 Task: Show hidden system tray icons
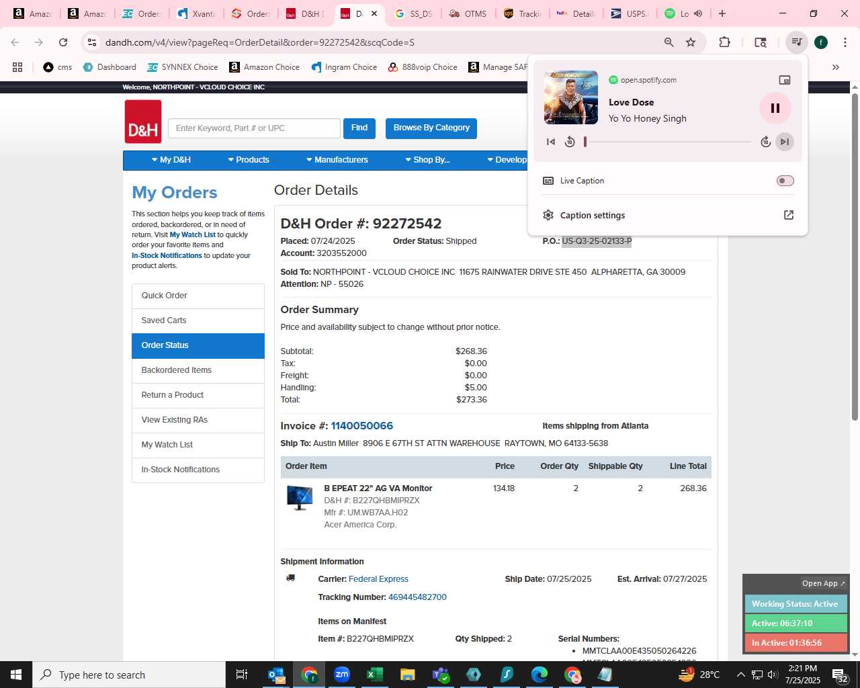click(x=740, y=675)
